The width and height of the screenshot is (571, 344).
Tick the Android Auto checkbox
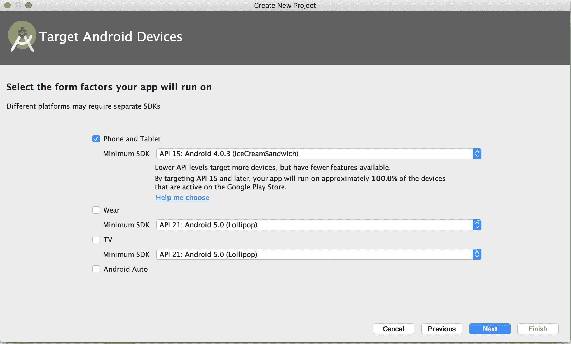click(96, 269)
